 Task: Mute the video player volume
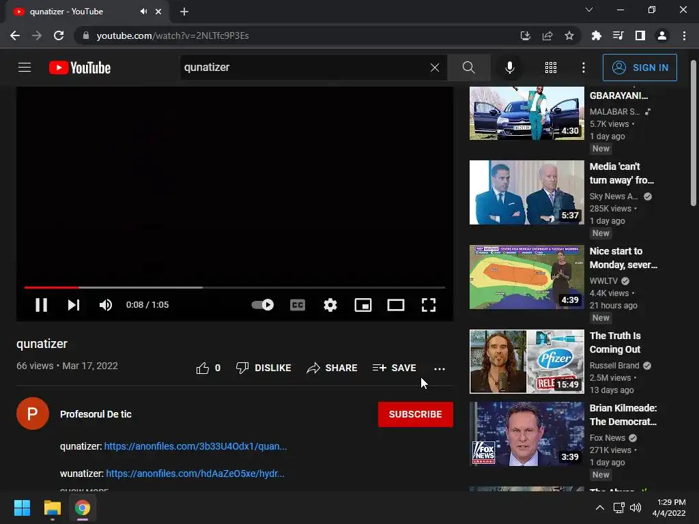pyautogui.click(x=106, y=305)
